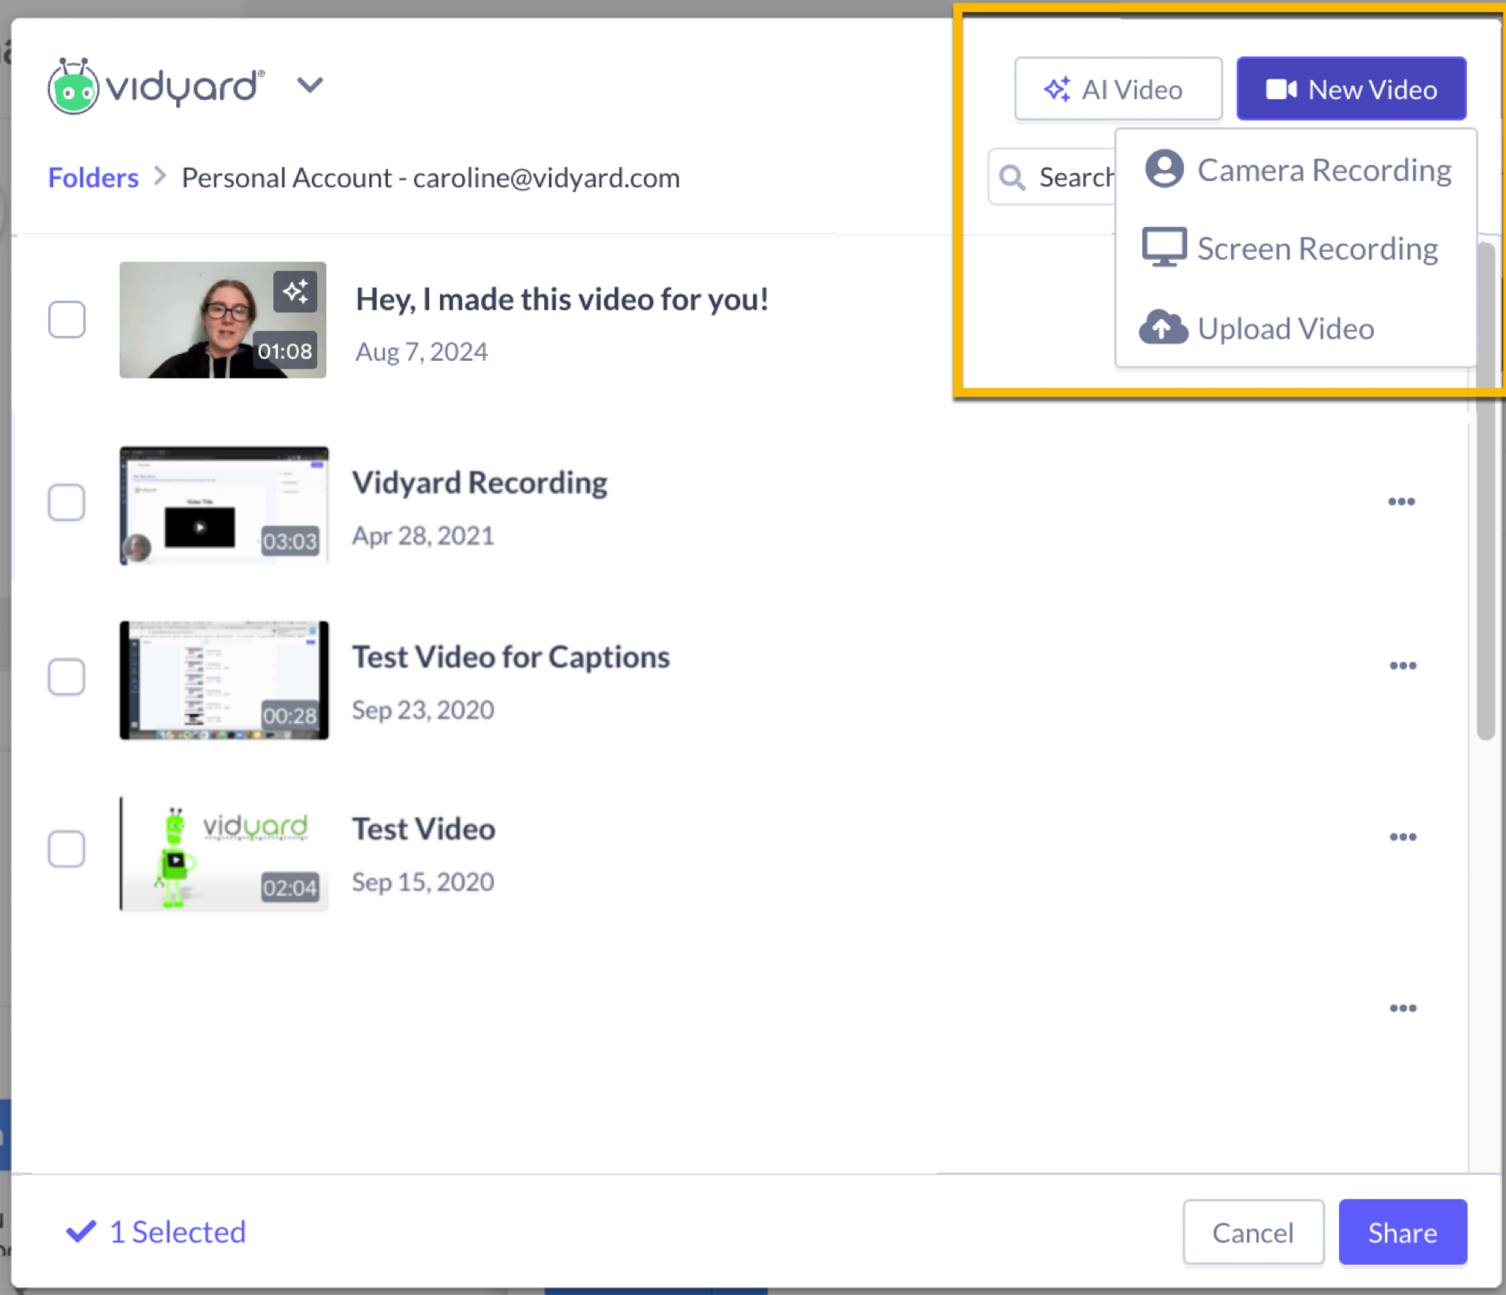Check the Test Video for Captions checkbox
This screenshot has height=1295, width=1506.
[x=66, y=677]
